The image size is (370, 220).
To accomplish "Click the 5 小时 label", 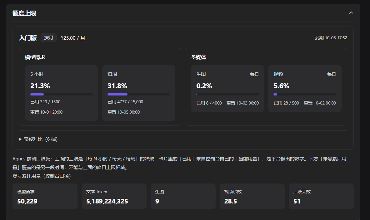I will (x=37, y=74).
